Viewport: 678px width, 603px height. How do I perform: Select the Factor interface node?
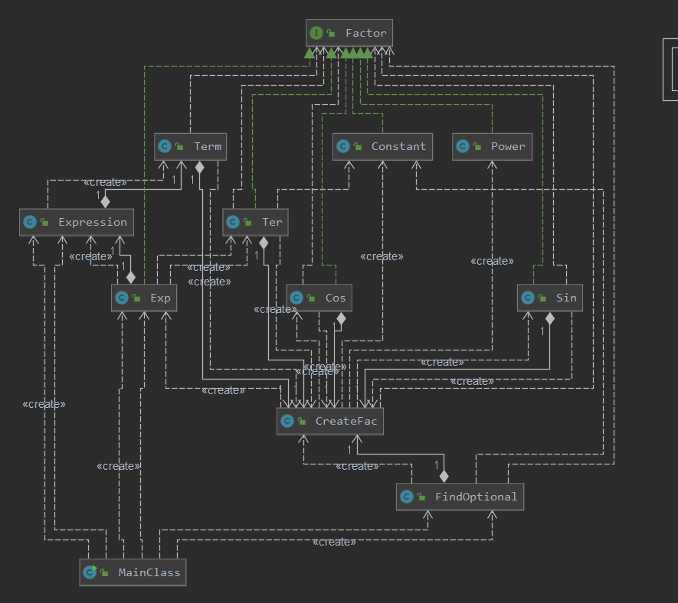click(x=349, y=33)
